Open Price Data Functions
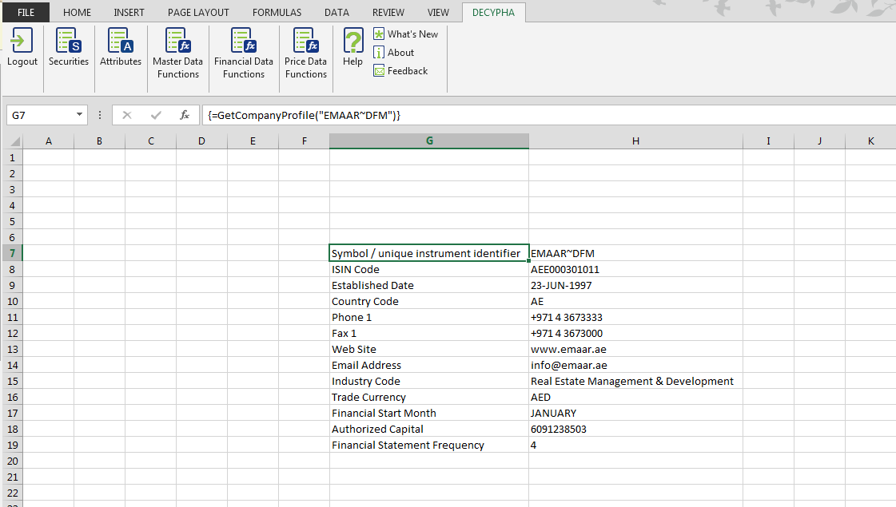This screenshot has height=507, width=896. pos(305,53)
